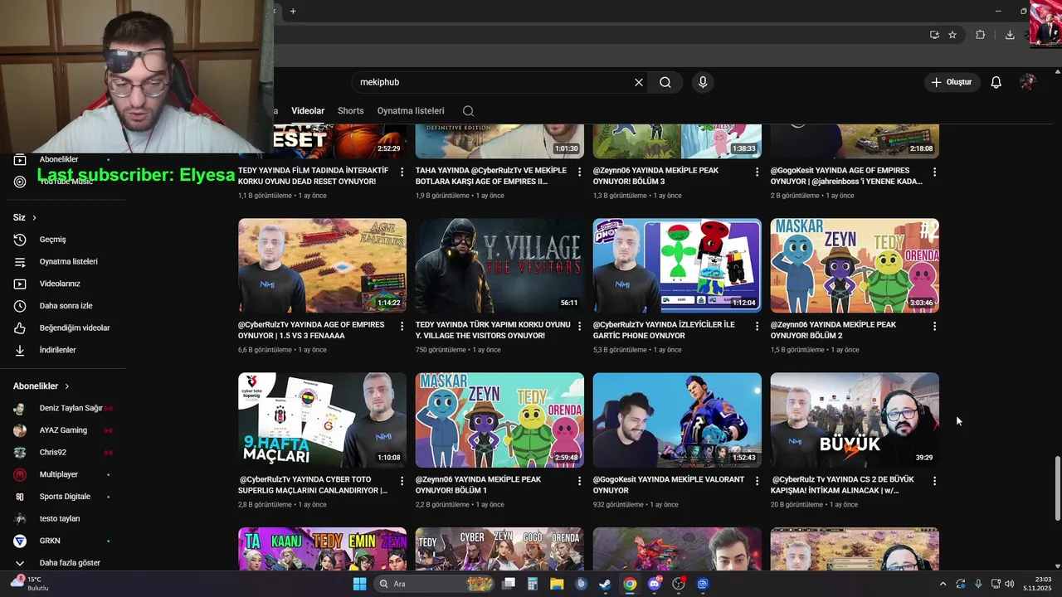Open the account avatar menu
The height and width of the screenshot is (597, 1062).
(x=1027, y=82)
